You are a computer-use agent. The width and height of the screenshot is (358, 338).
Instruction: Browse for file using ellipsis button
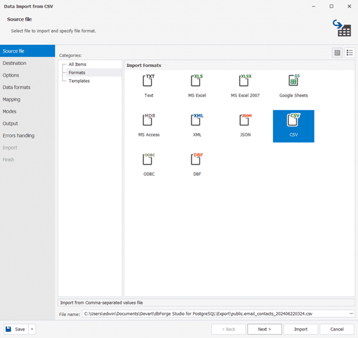(x=351, y=313)
